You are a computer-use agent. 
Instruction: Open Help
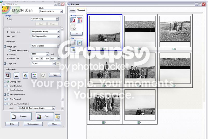[12, 124]
